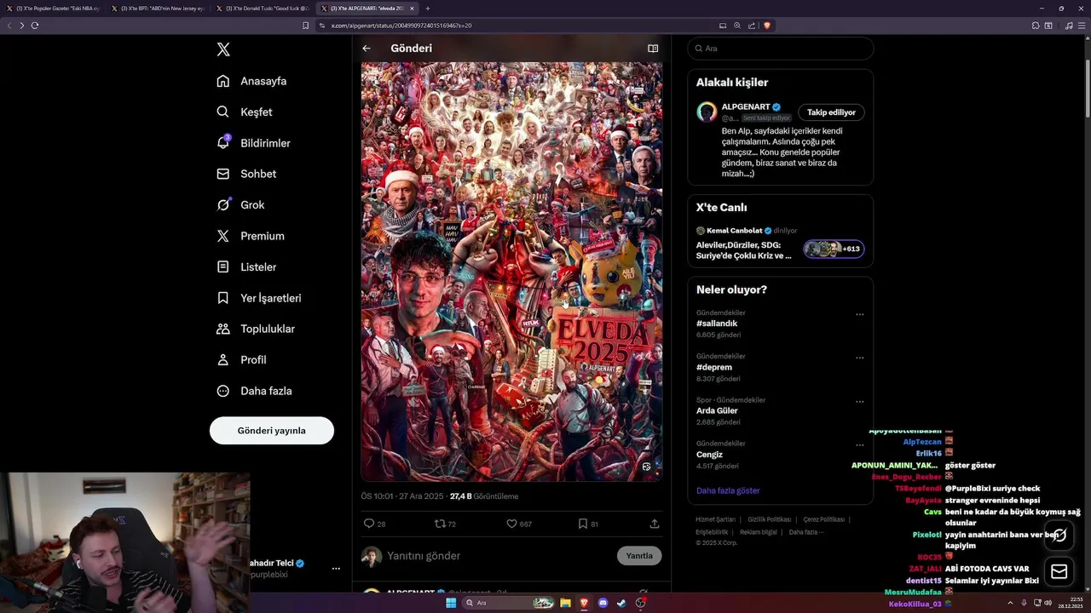This screenshot has height=613, width=1091.
Task: Click the repost icon with 72
Action: 445,524
